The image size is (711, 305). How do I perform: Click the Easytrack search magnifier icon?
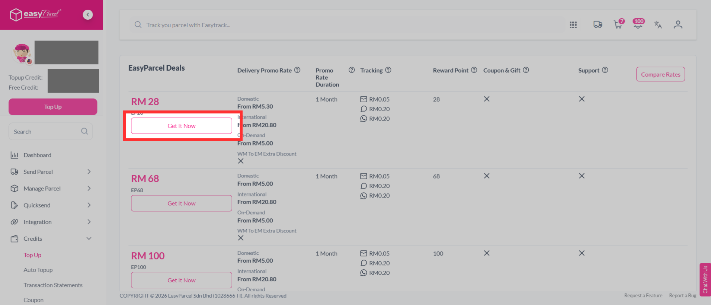point(138,25)
